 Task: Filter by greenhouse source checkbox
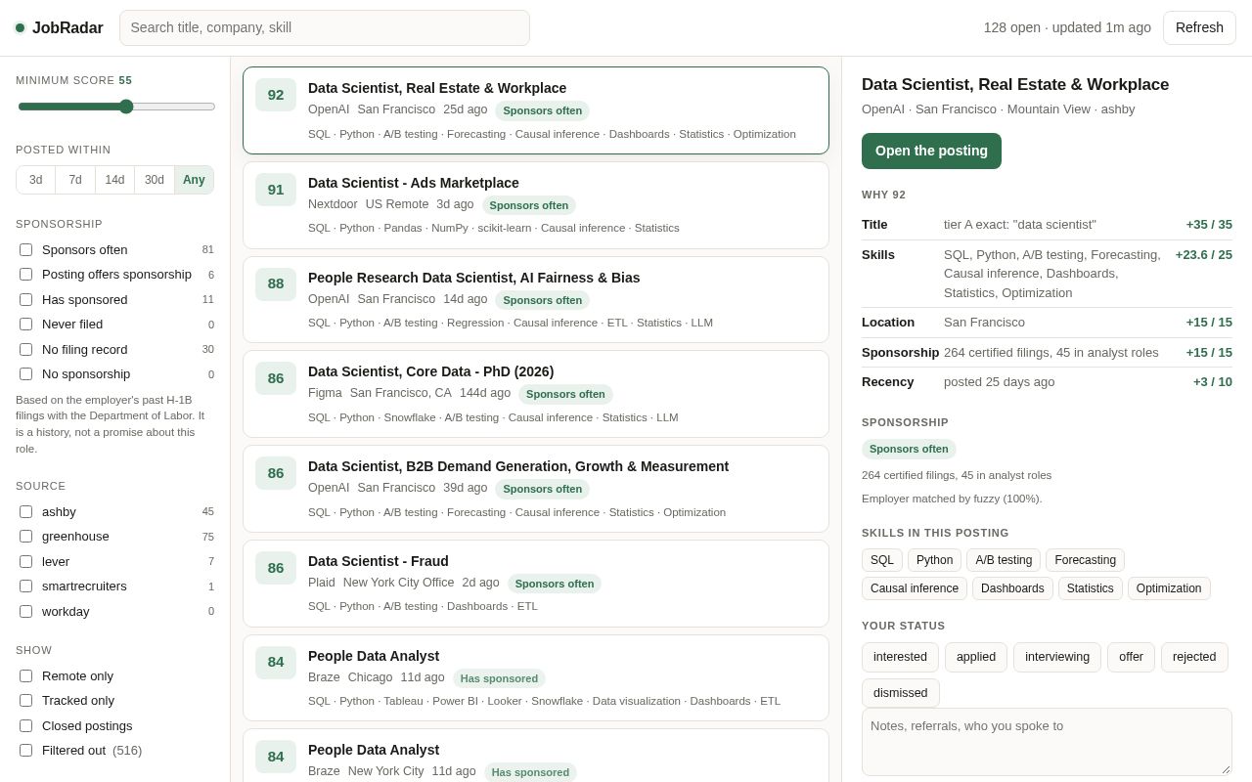[x=25, y=537]
